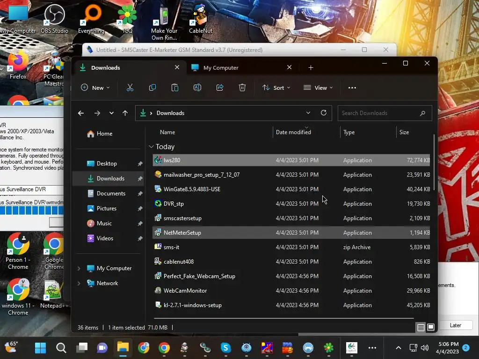
Task: Expand the address bar history chevron
Action: pyautogui.click(x=308, y=113)
